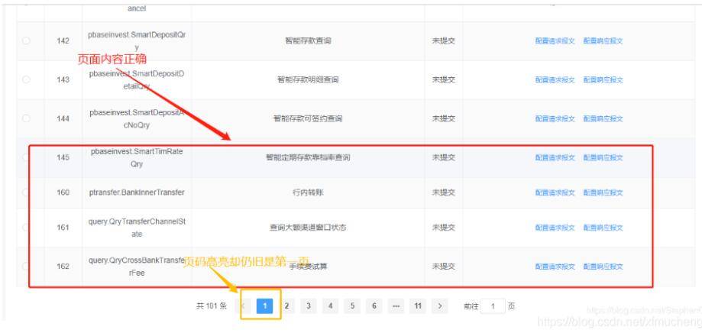Open 配置响应报文 for row 144

pyautogui.click(x=603, y=118)
